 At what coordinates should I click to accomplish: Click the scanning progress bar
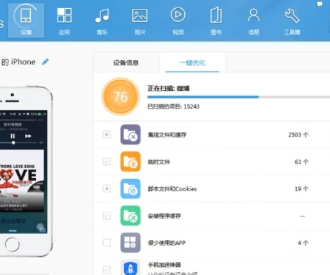click(239, 97)
